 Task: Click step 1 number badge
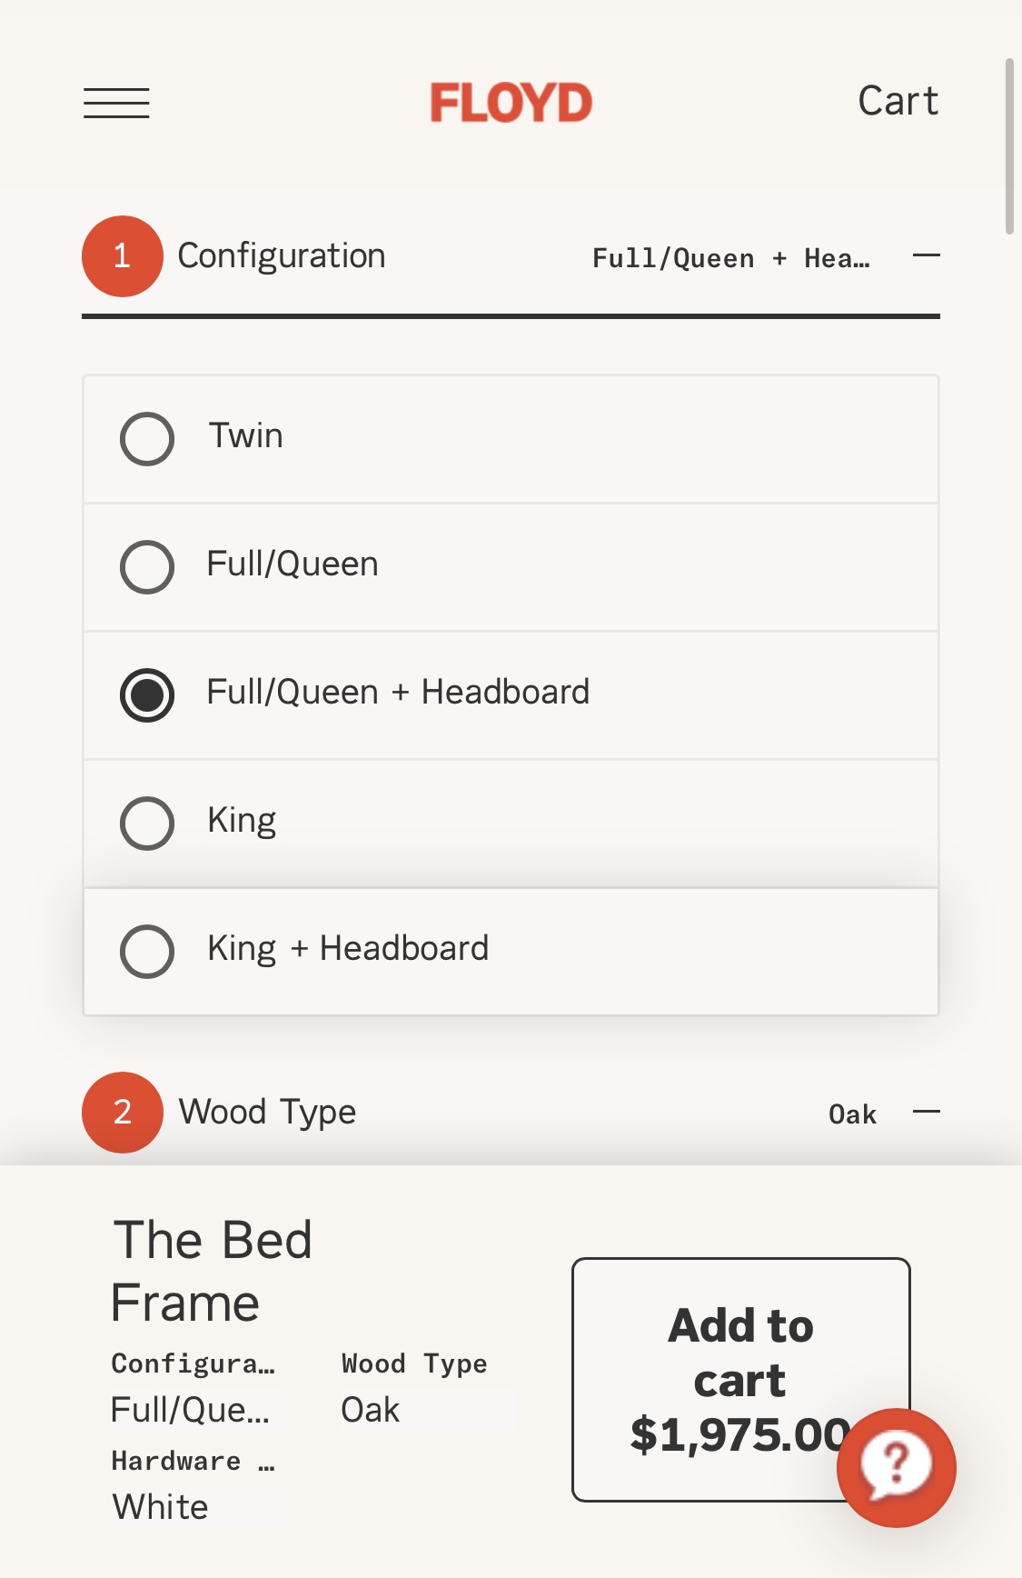123,256
